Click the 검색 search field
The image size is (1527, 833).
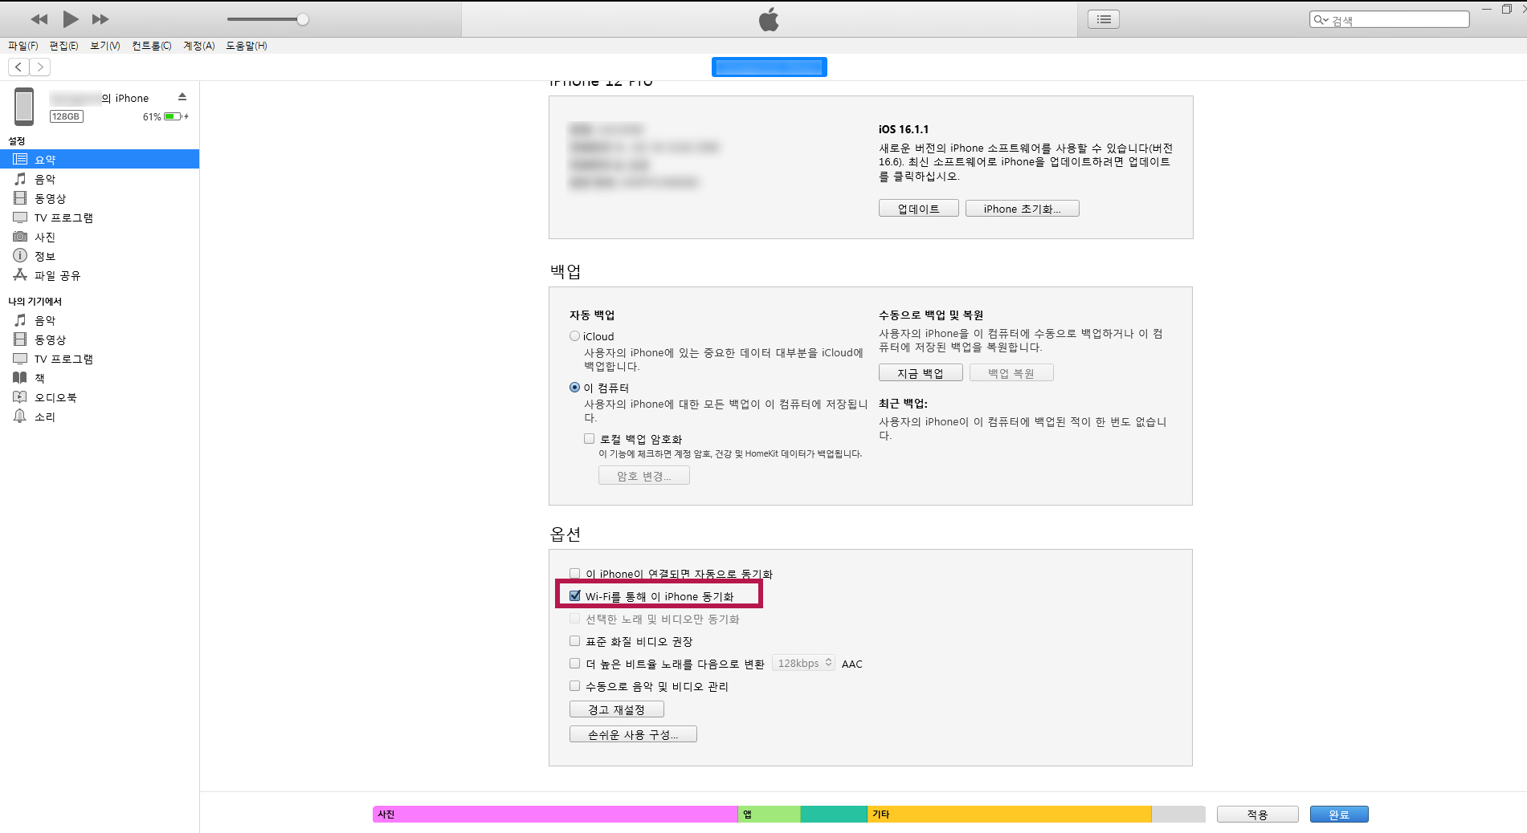[x=1390, y=20]
